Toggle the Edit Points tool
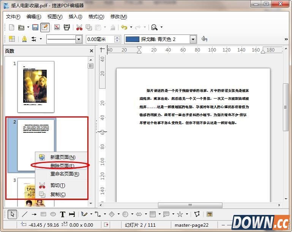292x232 pixels. (197, 214)
